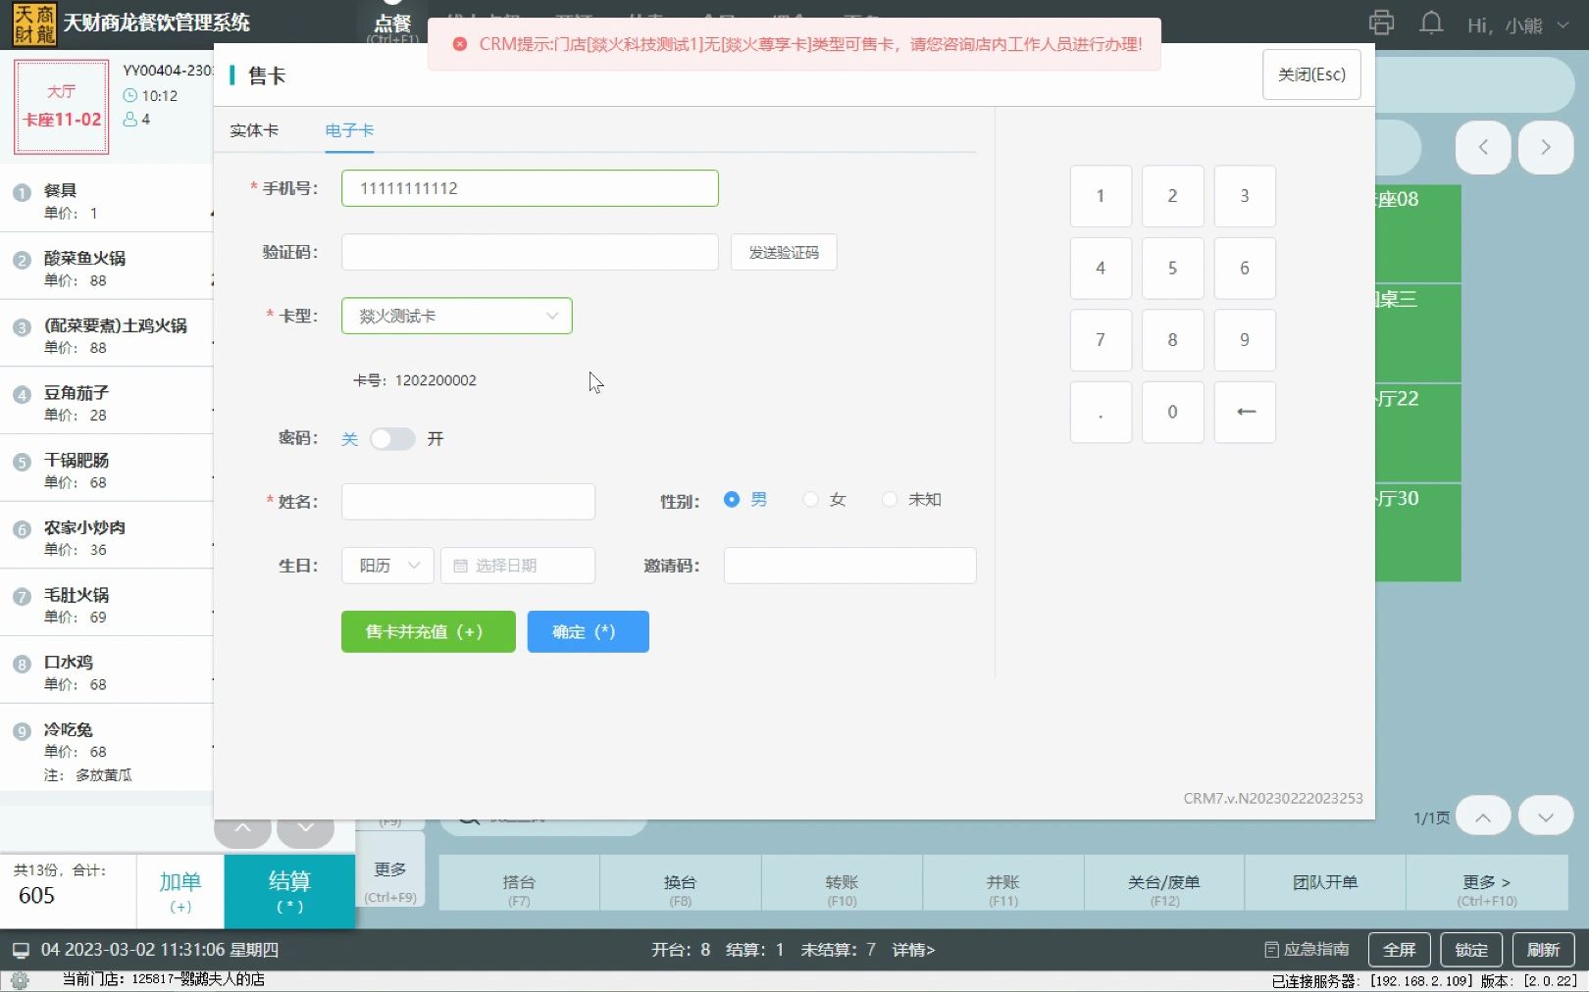Open the 阳历 calendar type dropdown
This screenshot has height=992, width=1589.
point(388,566)
